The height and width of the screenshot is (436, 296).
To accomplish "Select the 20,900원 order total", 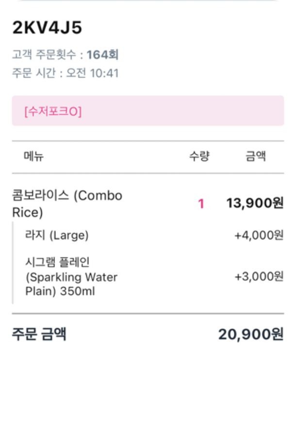I will [250, 335].
